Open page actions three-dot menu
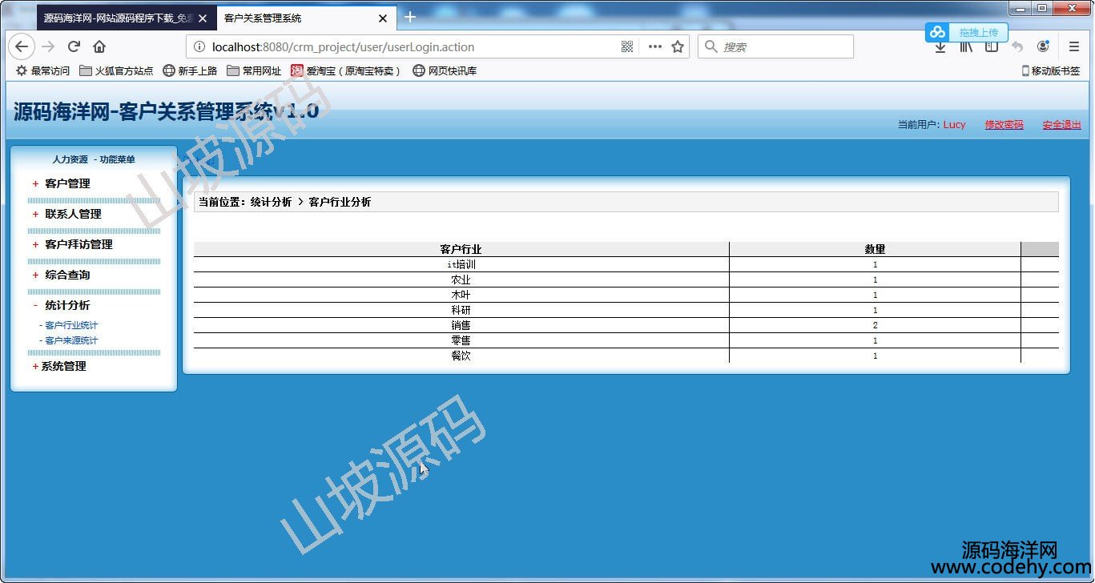 click(x=654, y=47)
